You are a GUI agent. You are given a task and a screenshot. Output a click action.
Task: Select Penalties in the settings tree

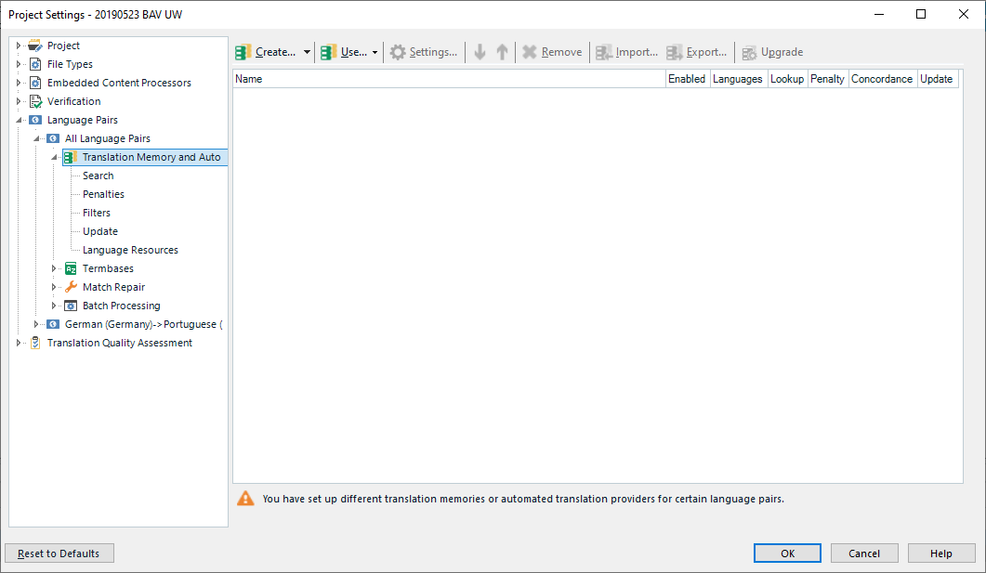(x=104, y=194)
